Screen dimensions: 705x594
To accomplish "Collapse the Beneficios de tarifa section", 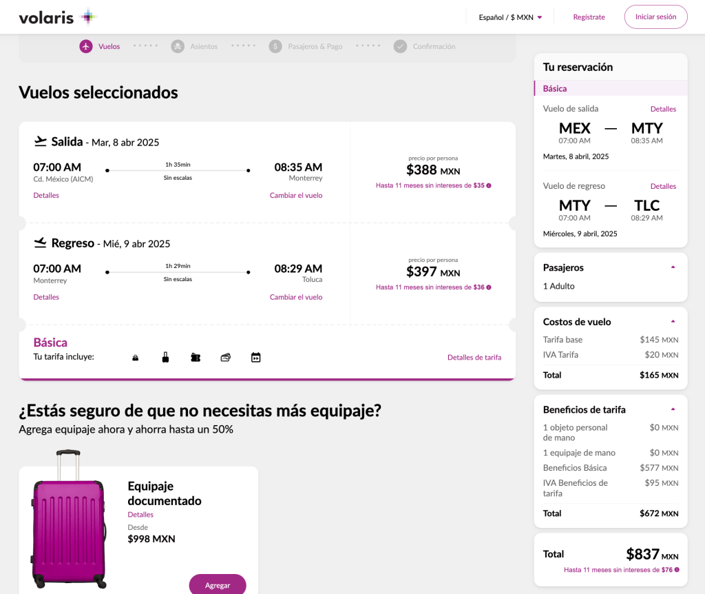I will point(673,409).
